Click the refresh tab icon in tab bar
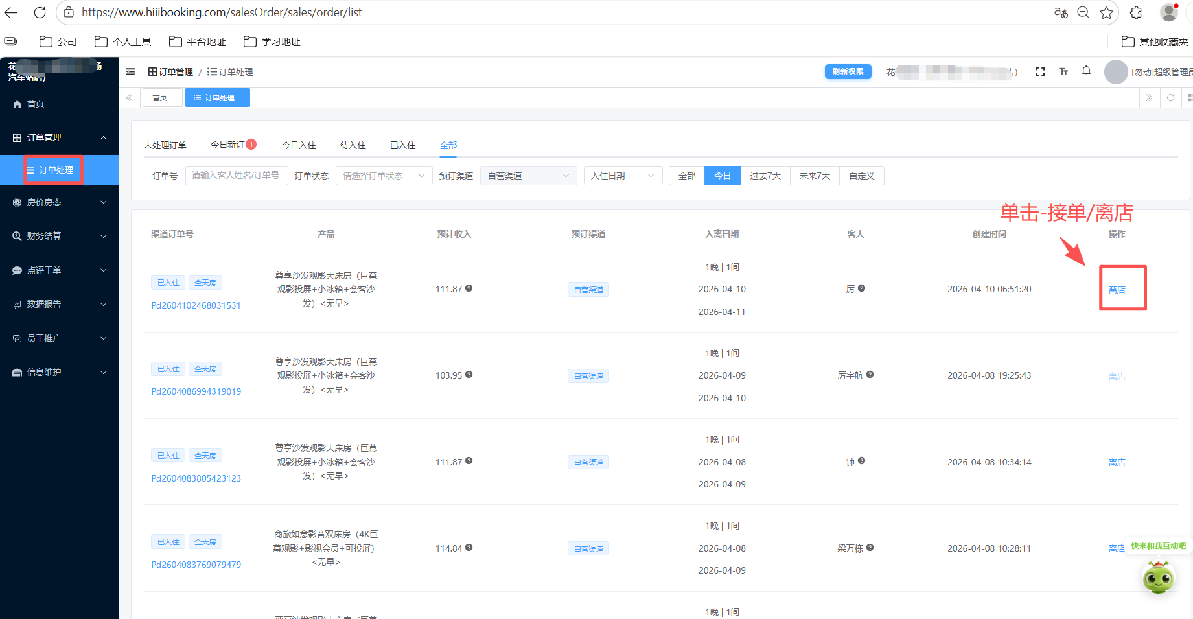The width and height of the screenshot is (1193, 619). (x=1170, y=98)
